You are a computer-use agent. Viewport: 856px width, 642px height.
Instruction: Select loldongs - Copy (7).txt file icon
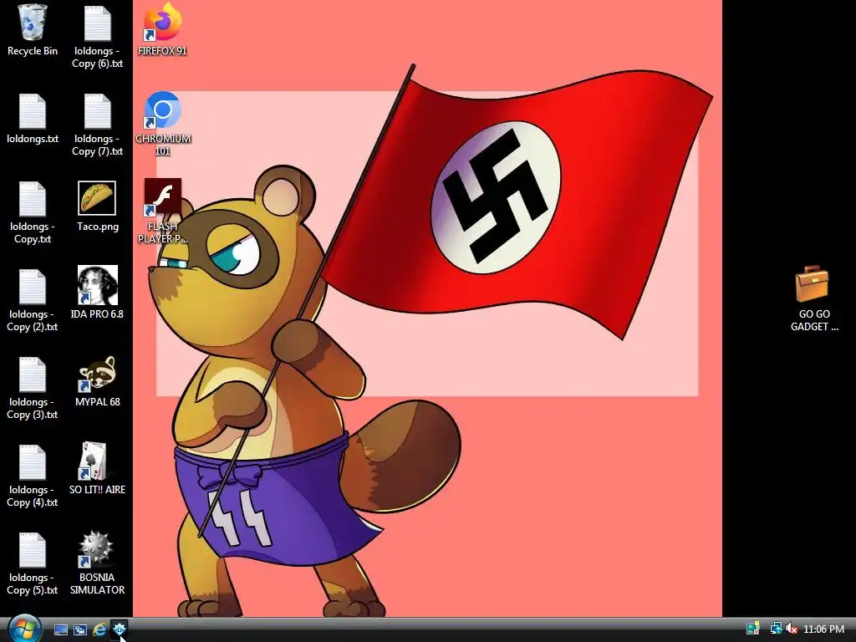click(x=97, y=111)
